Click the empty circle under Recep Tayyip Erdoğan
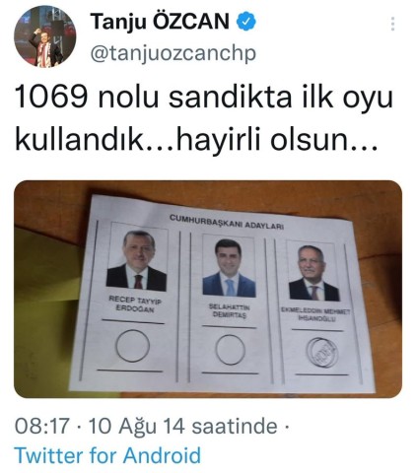Screen dimensions: 416x473 pyautogui.click(x=132, y=346)
